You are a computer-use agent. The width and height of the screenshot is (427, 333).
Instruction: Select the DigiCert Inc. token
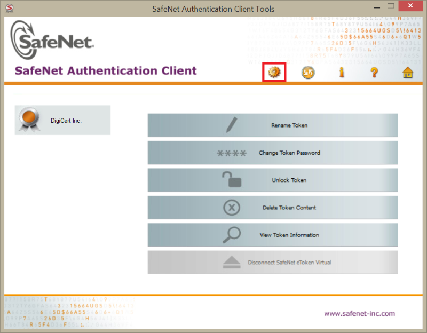pyautogui.click(x=66, y=121)
